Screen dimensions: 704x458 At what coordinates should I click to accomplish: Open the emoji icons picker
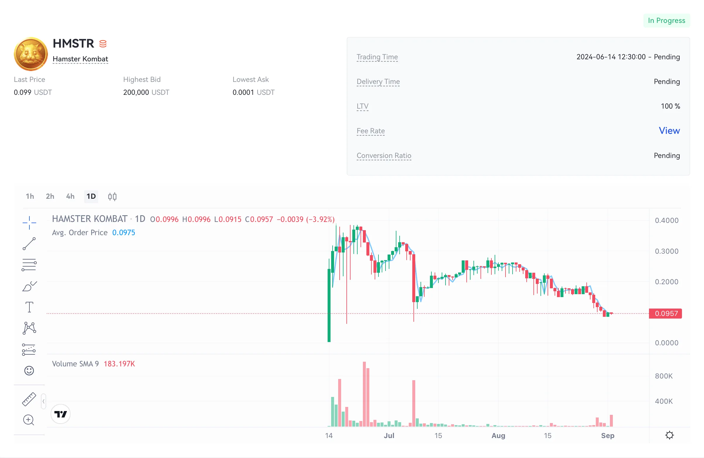(x=29, y=371)
